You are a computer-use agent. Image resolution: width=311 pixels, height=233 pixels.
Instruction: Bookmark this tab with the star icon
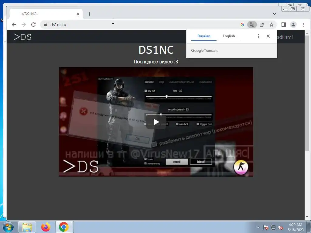[x=272, y=25]
